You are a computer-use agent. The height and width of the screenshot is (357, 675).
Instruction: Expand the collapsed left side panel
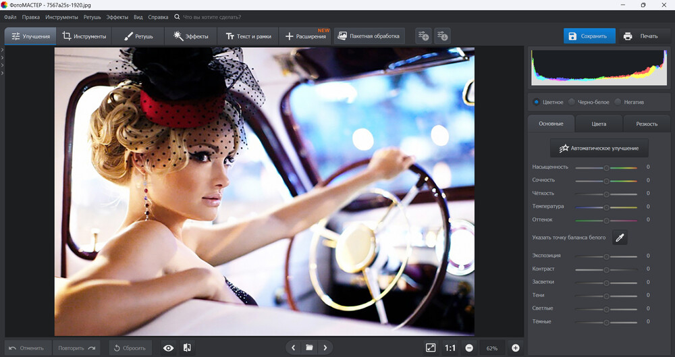(2, 61)
